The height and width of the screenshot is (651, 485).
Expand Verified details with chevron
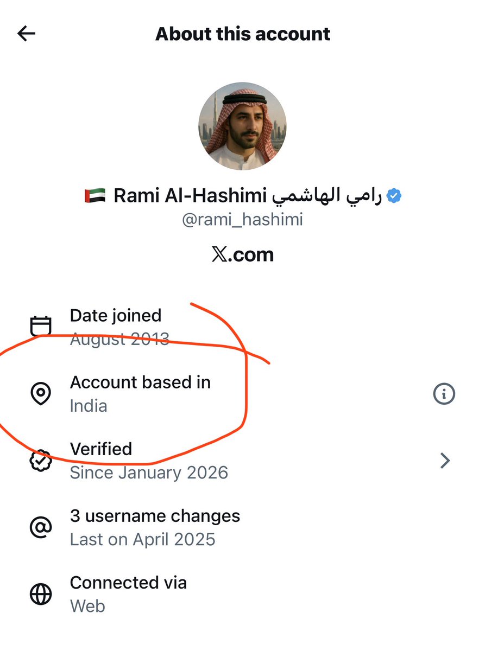coord(445,461)
